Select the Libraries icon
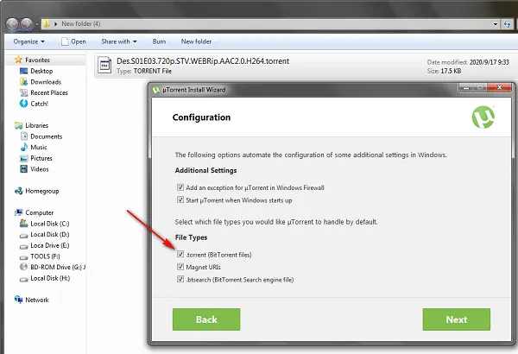Screen dimensions: 518x354 pos(18,125)
